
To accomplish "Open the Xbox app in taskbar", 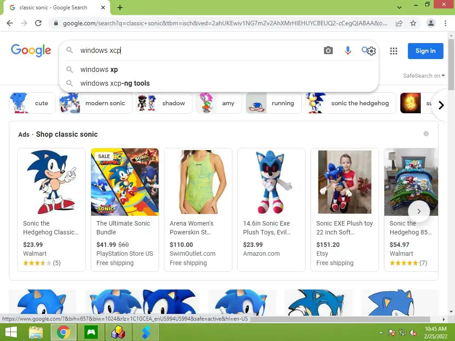I will point(91,332).
